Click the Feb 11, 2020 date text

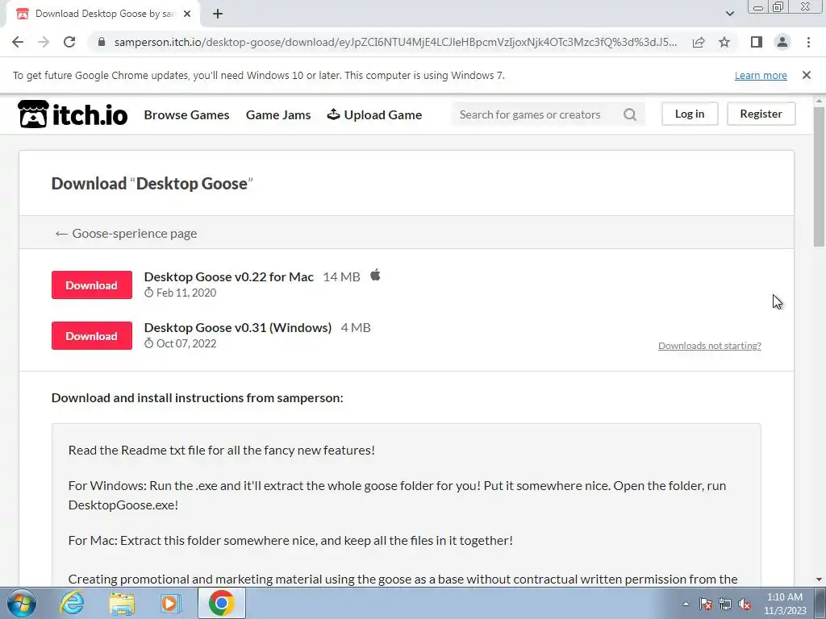pos(186,293)
